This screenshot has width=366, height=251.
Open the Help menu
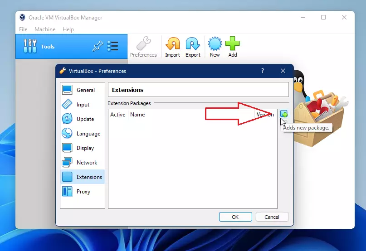tap(68, 29)
